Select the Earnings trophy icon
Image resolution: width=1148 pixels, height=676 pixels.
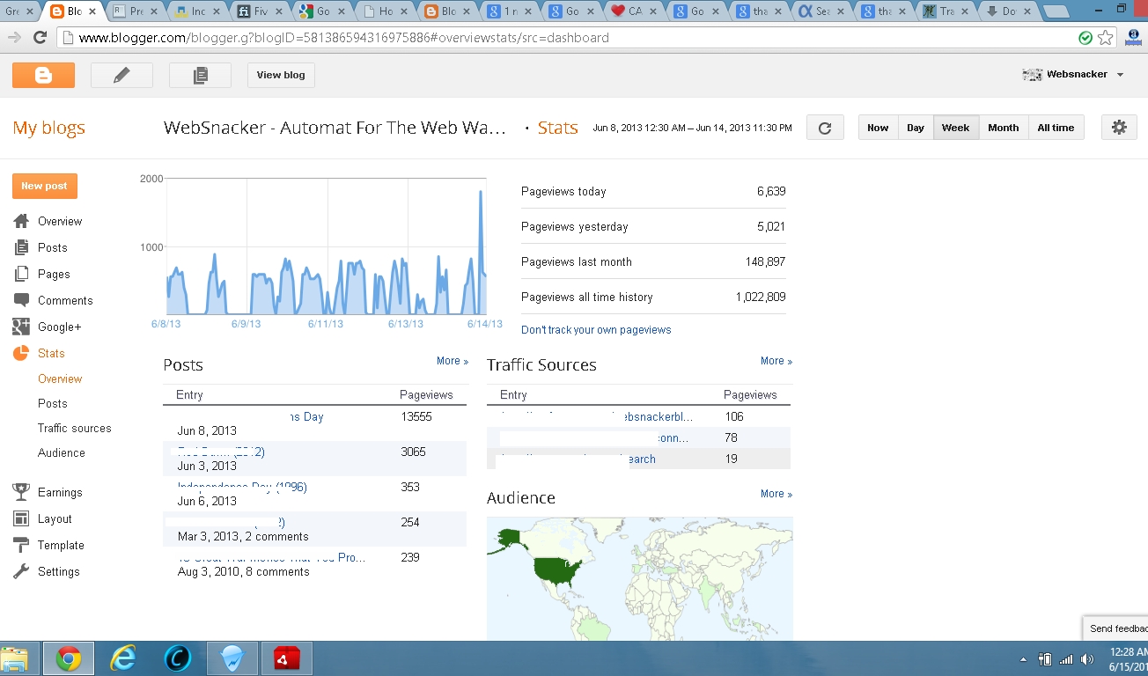[21, 492]
